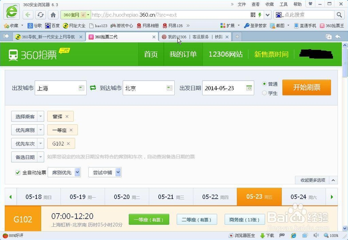Click the 出发日期 date input field
Viewport: 348px width, 240px height.
[228, 88]
